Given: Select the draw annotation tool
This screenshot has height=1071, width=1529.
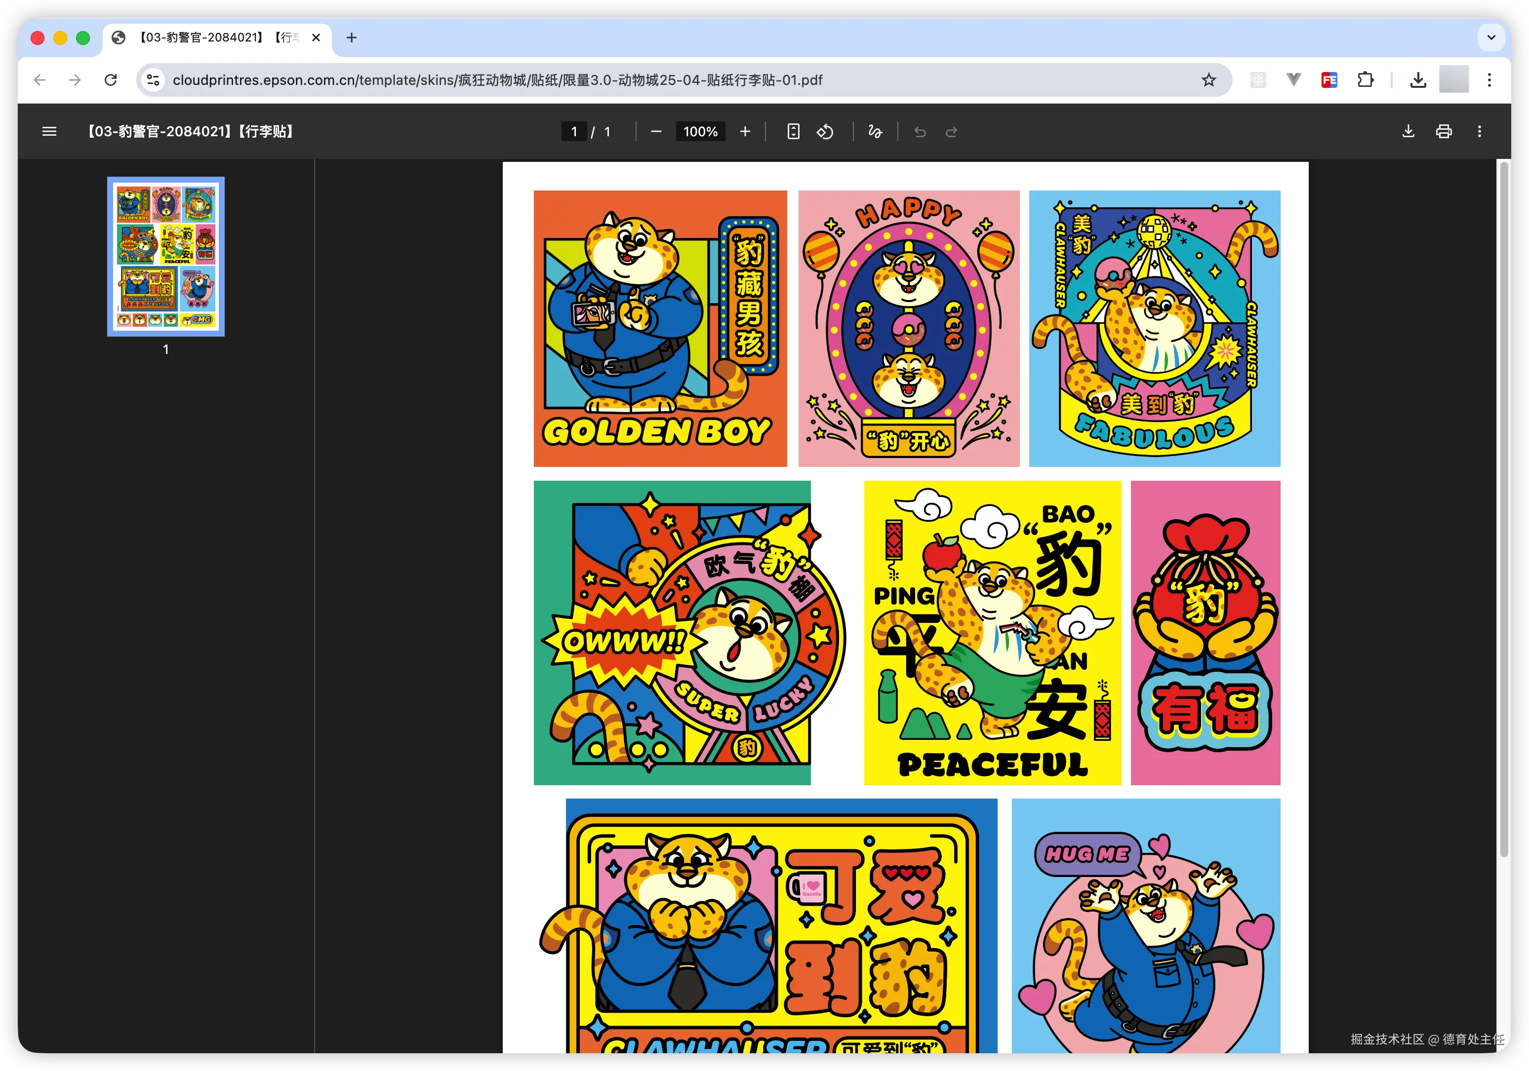Looking at the screenshot, I should 875,131.
